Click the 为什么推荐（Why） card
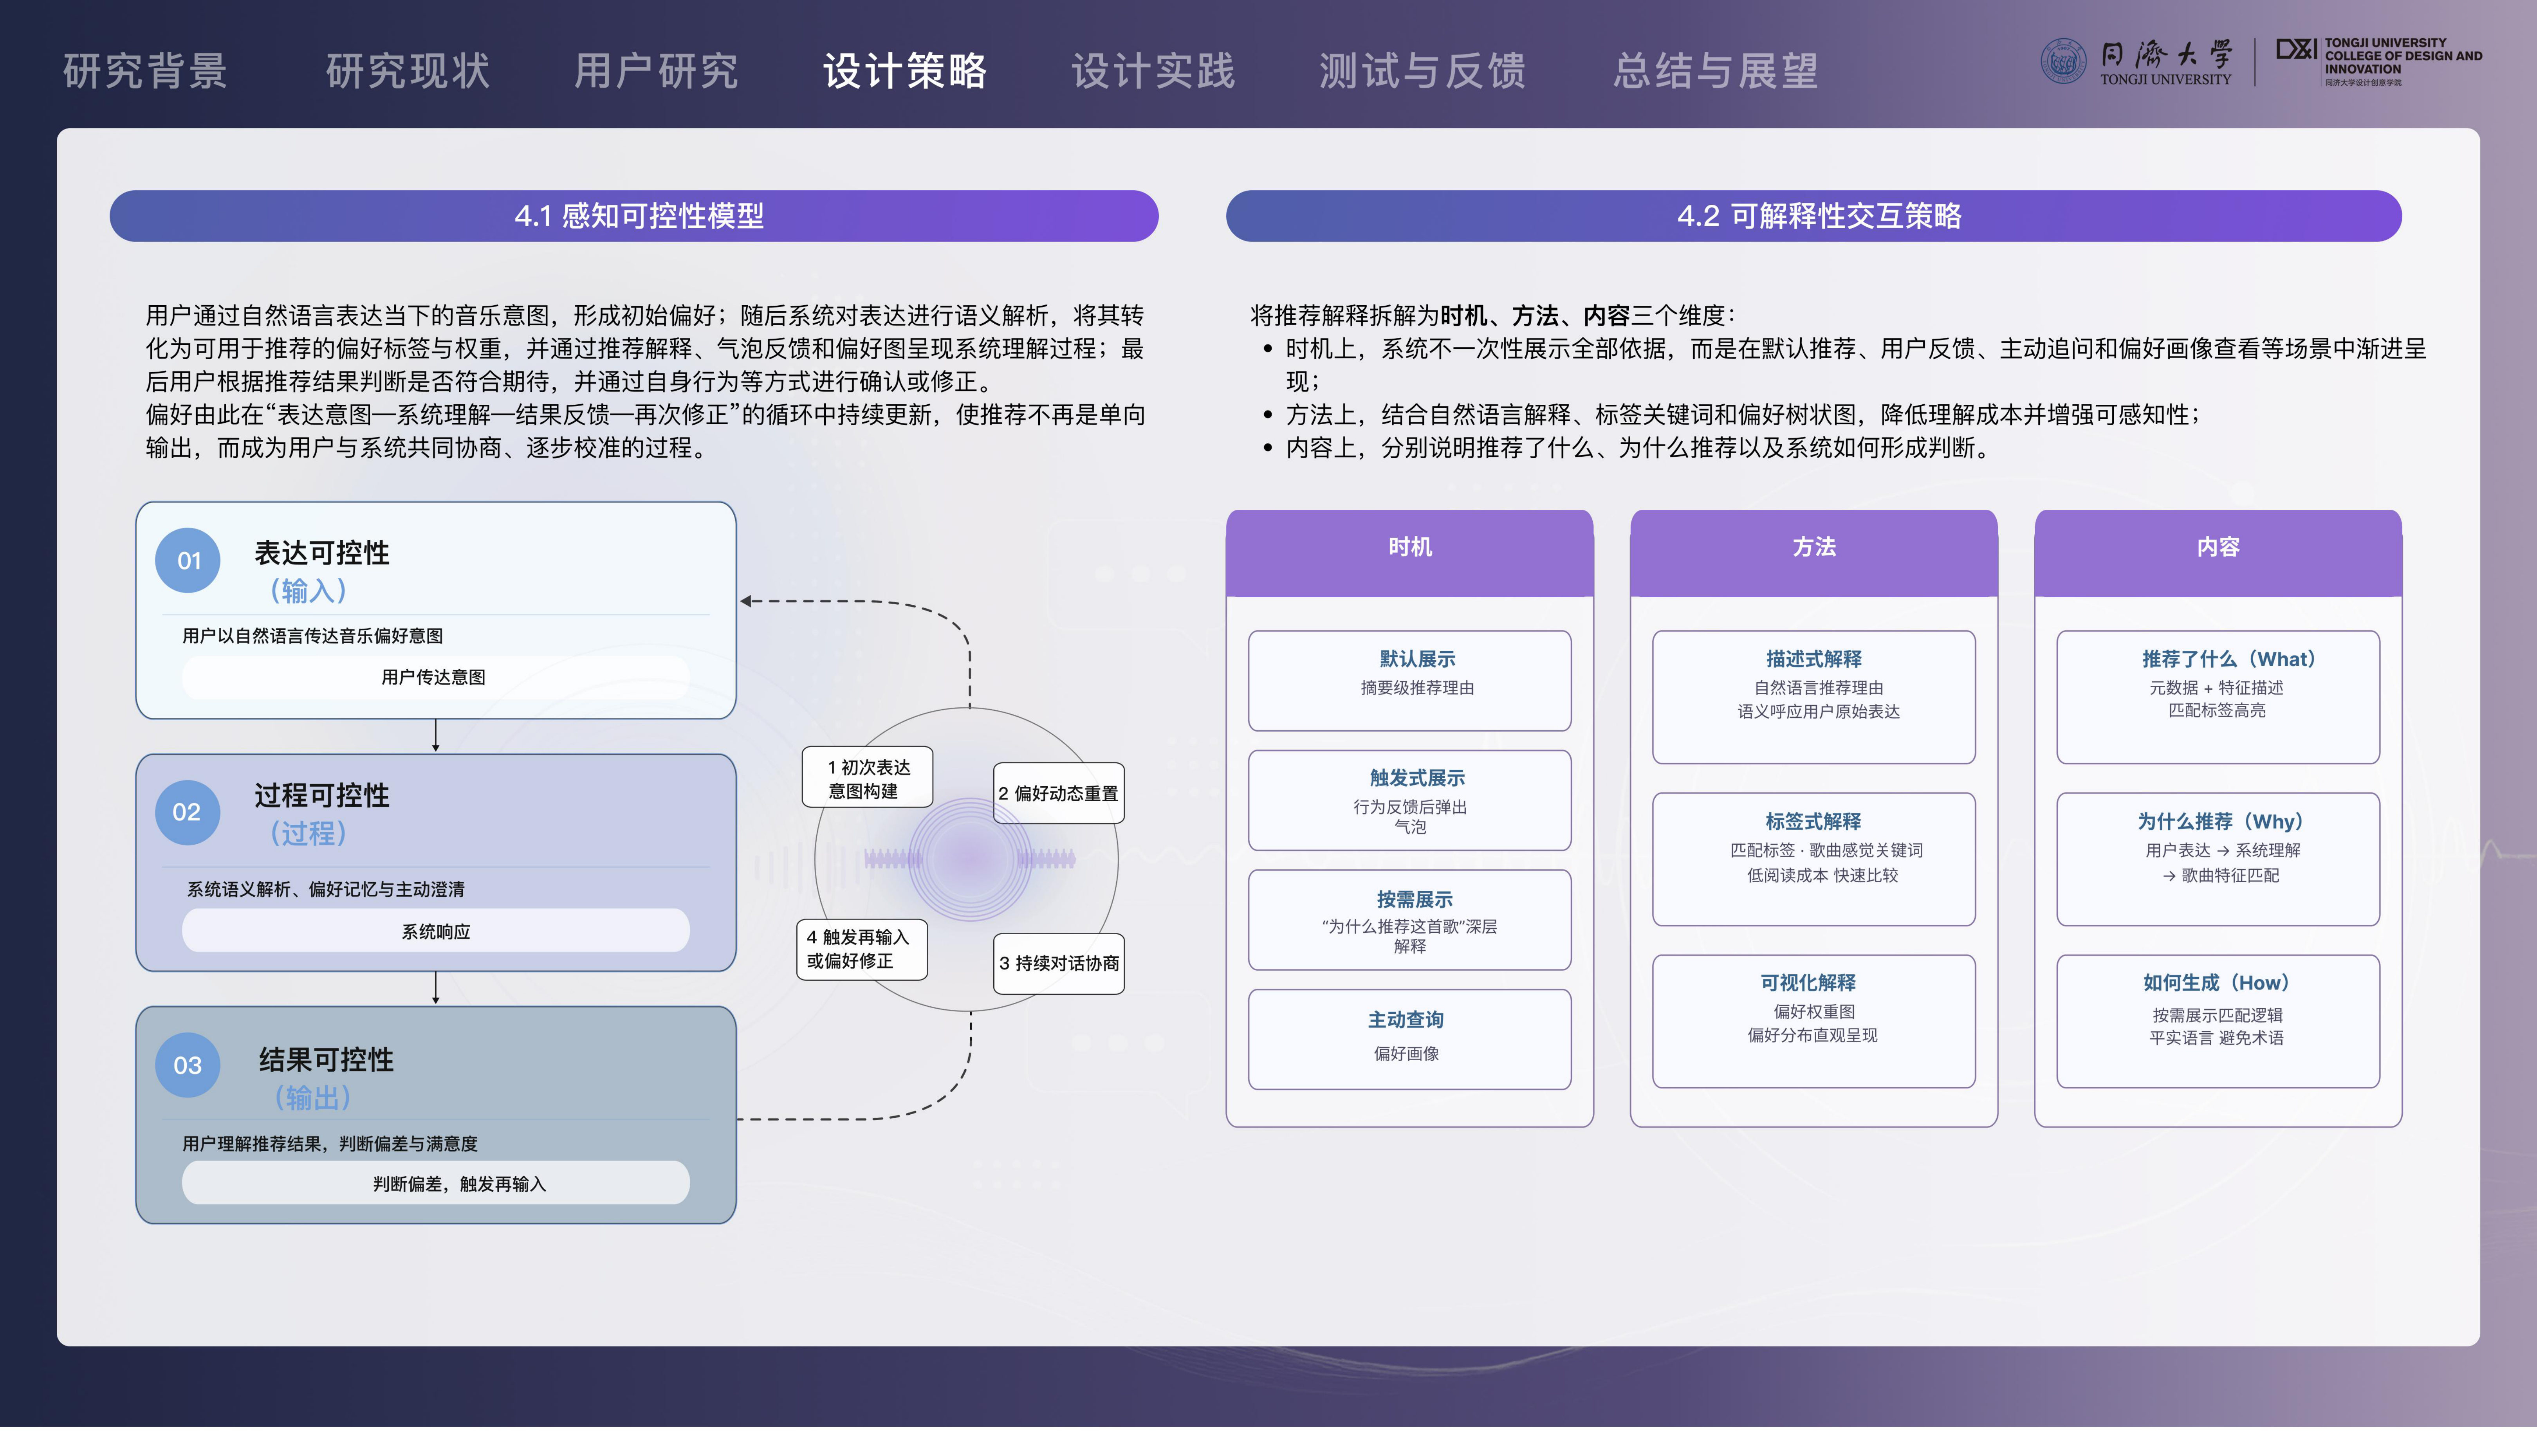This screenshot has height=1456, width=2537. click(2218, 859)
